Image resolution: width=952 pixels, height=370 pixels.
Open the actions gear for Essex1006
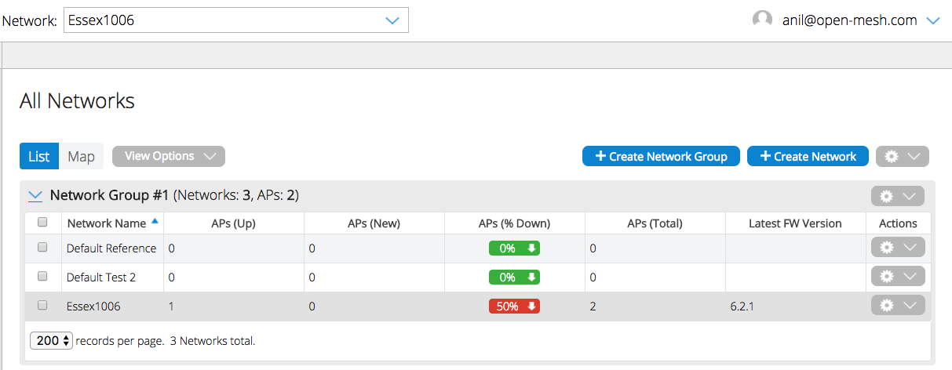[898, 305]
